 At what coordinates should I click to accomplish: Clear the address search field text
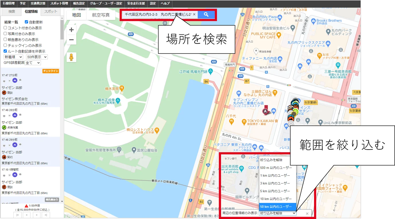pos(194,14)
